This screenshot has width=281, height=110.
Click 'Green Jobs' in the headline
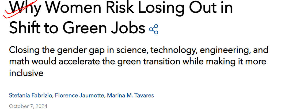(104, 28)
